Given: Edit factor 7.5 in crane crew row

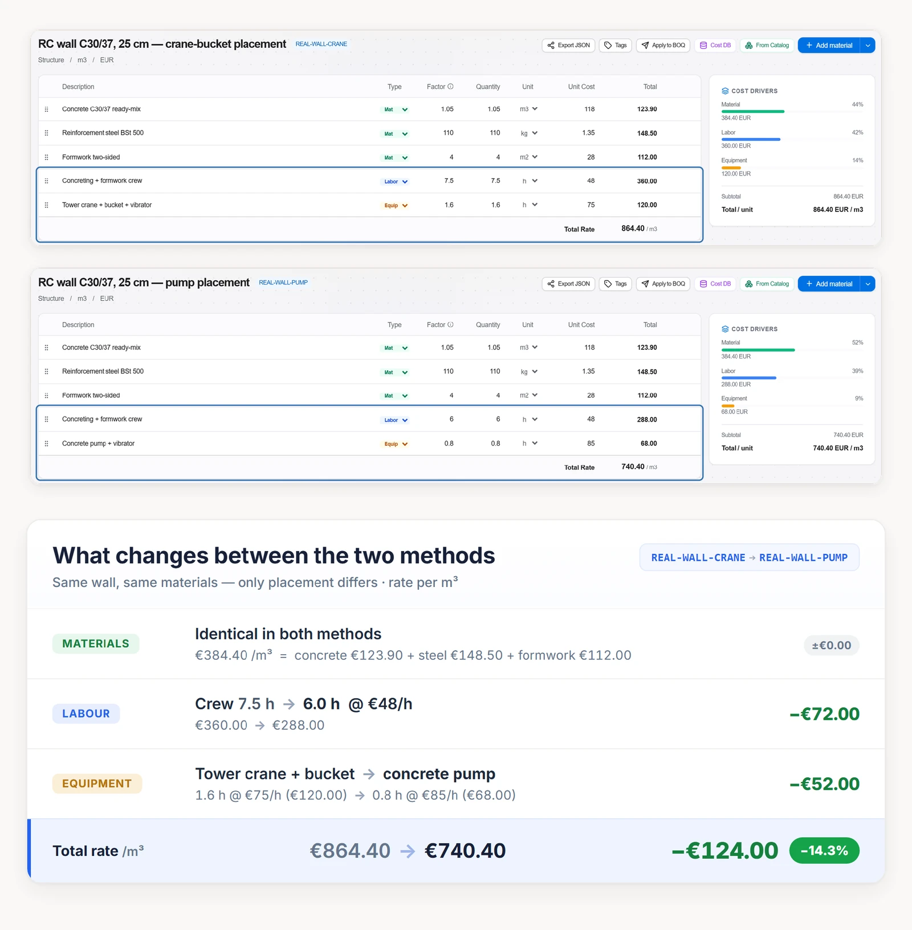Looking at the screenshot, I should pos(449,181).
